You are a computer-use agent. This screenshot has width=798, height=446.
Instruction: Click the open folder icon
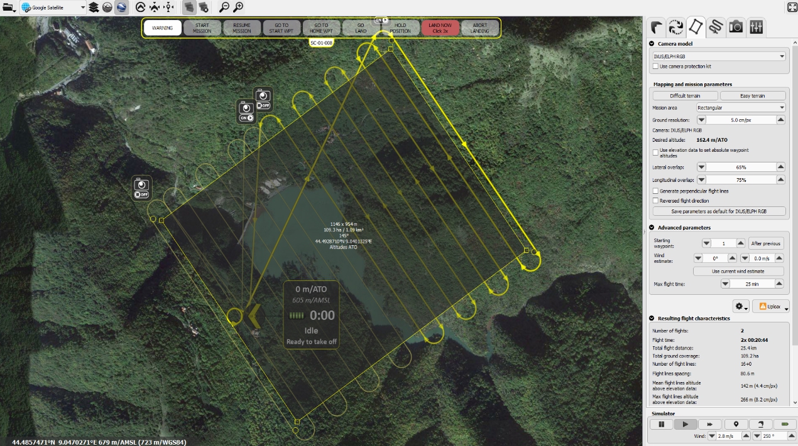[x=8, y=8]
